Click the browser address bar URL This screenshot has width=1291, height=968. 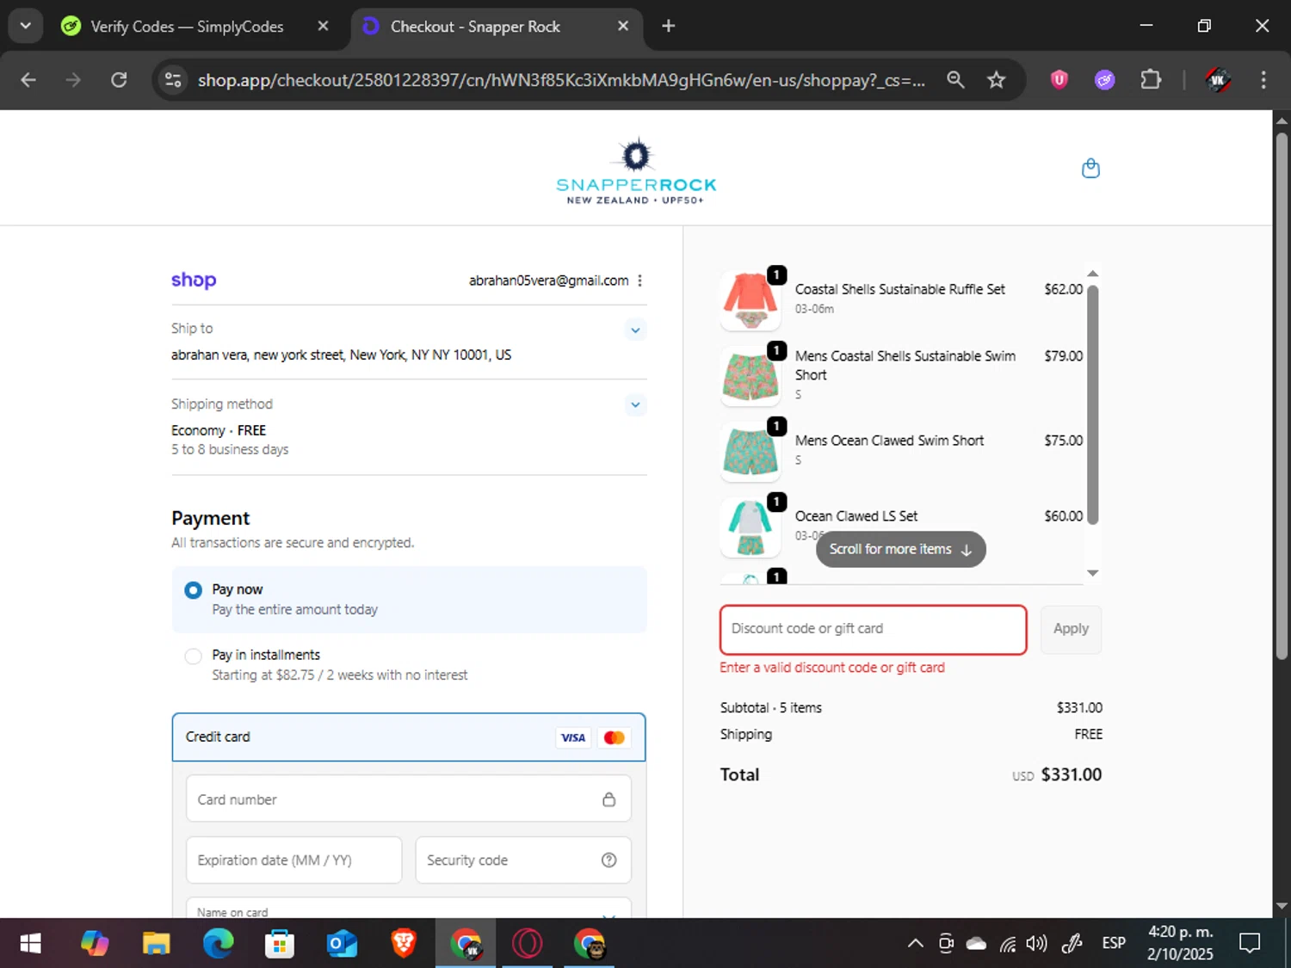(561, 80)
